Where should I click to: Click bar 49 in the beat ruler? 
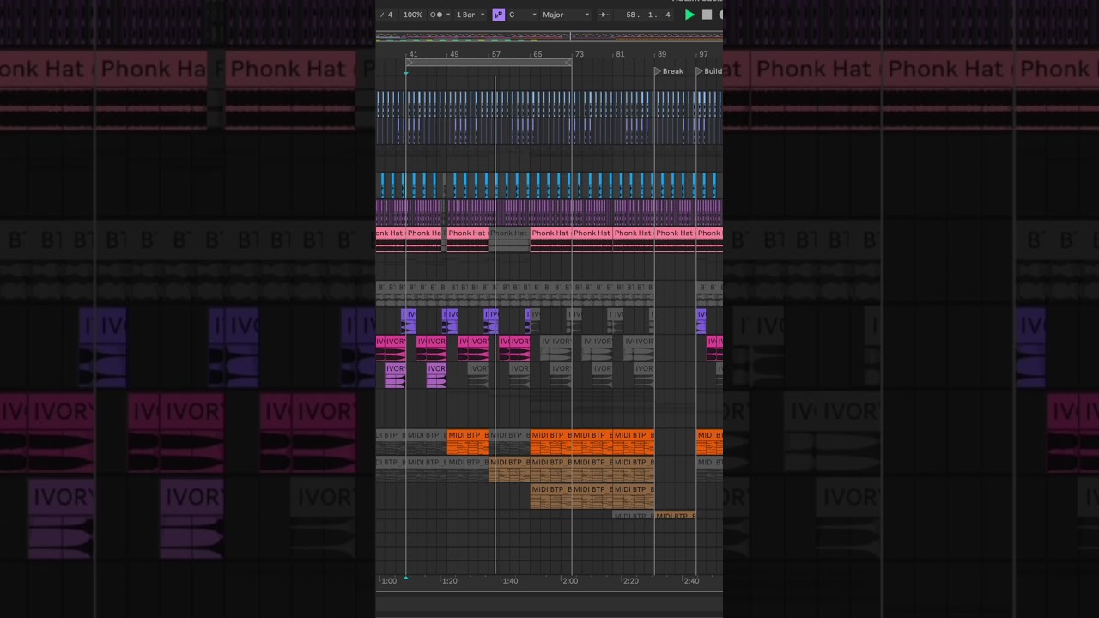[x=454, y=54]
